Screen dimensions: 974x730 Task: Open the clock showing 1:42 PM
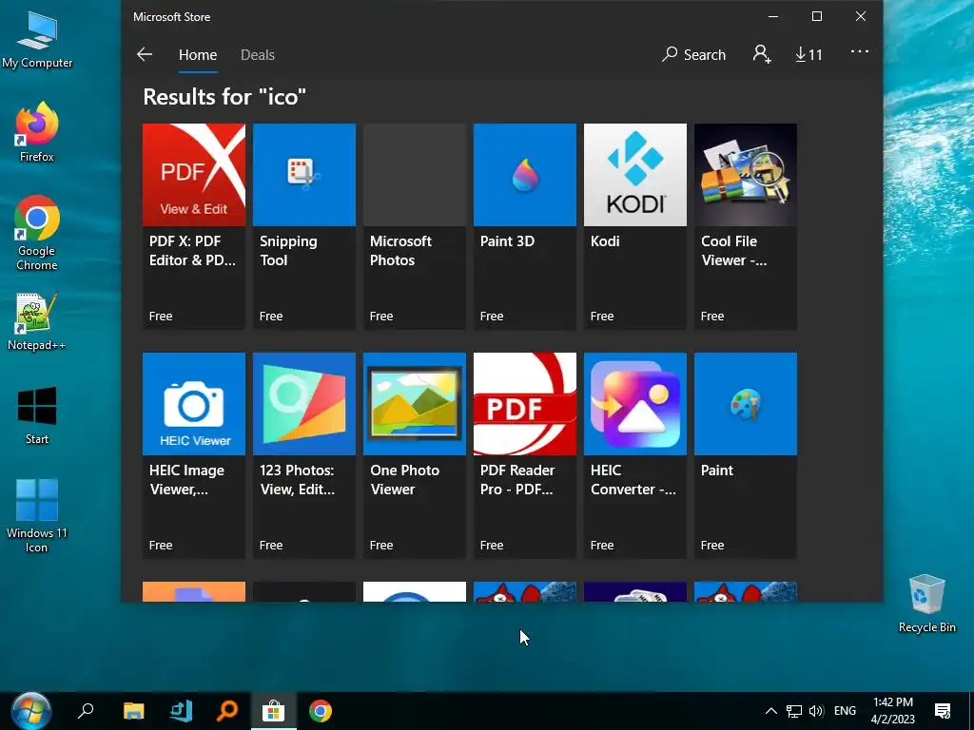coord(892,711)
